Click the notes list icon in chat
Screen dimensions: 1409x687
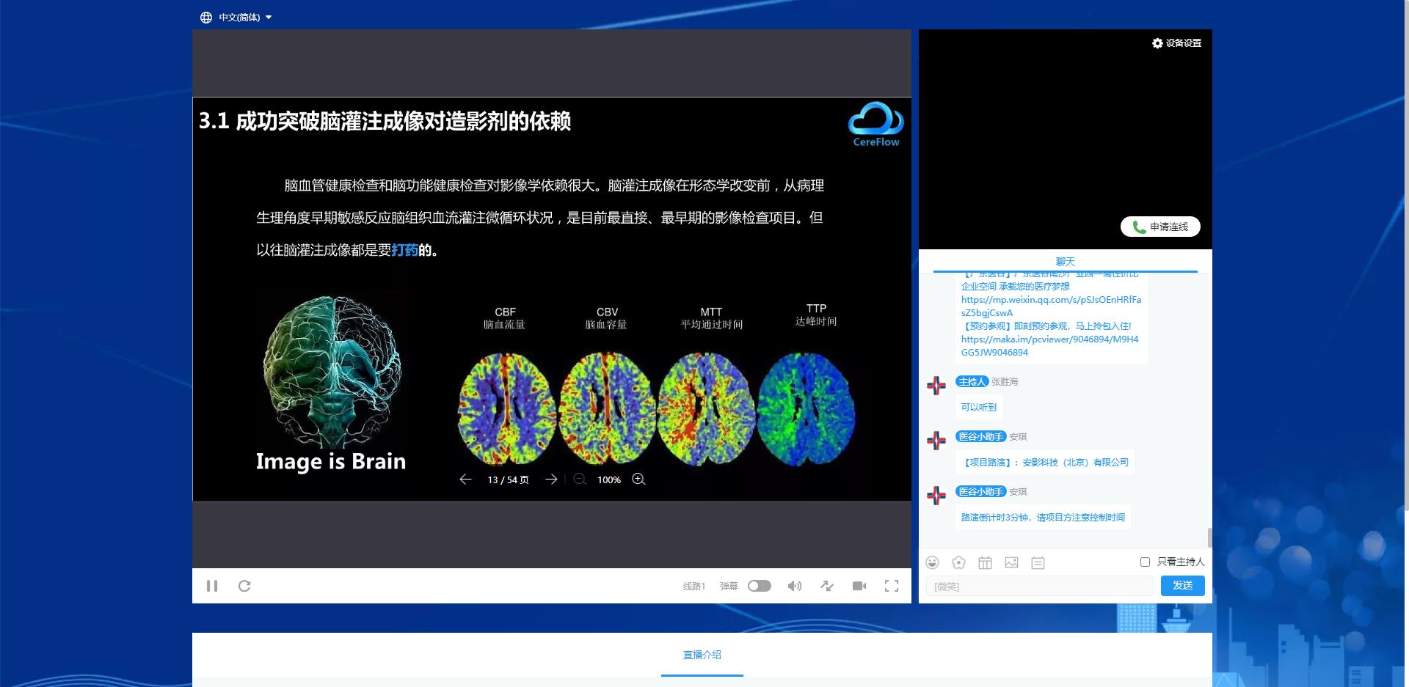pyautogui.click(x=1038, y=562)
